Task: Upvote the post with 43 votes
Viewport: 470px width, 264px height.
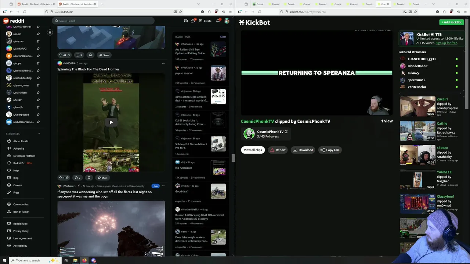Action: tap(61, 55)
